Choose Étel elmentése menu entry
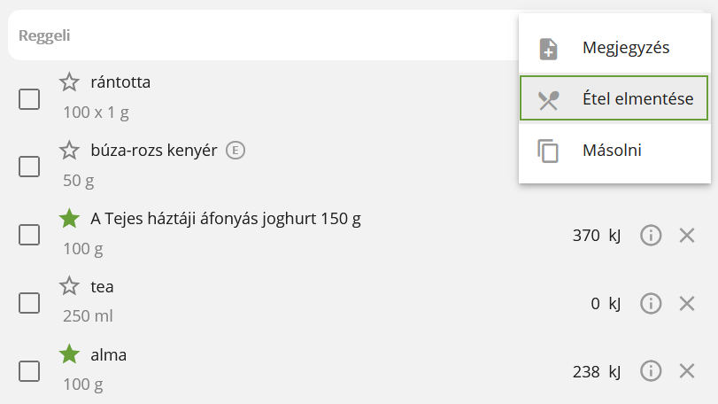Image resolution: width=718 pixels, height=404 pixels. (614, 98)
